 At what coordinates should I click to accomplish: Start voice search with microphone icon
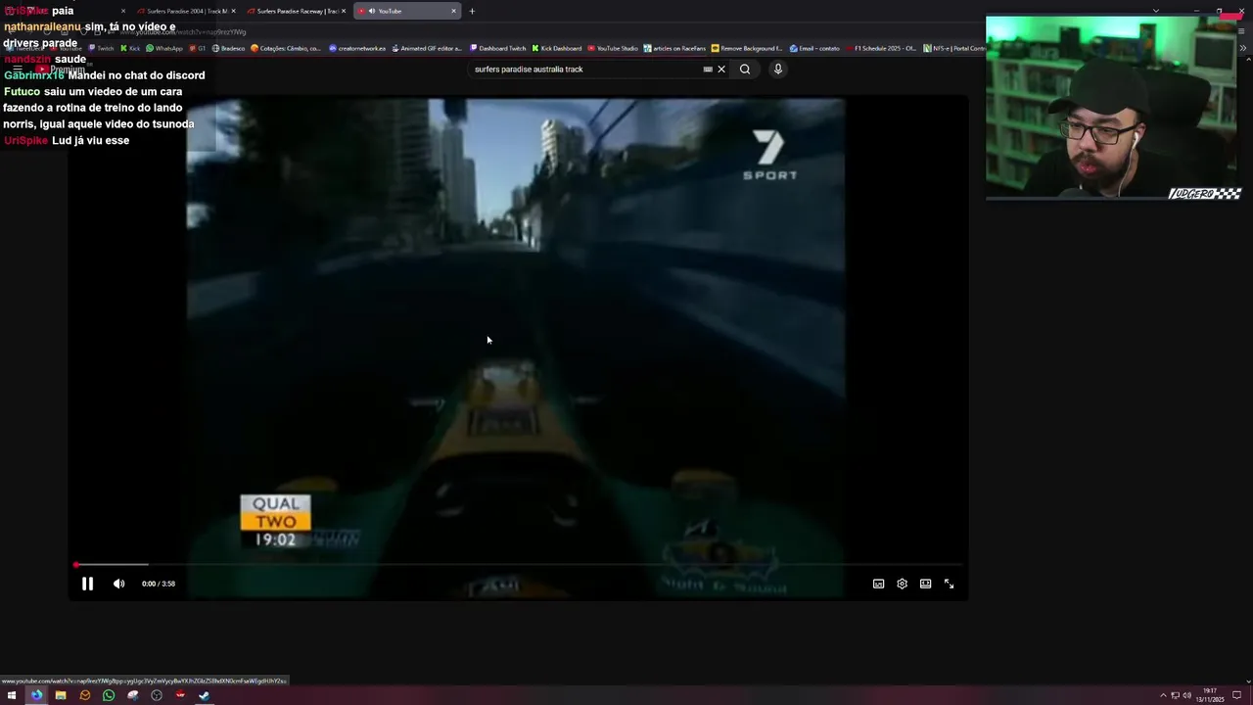(x=778, y=70)
